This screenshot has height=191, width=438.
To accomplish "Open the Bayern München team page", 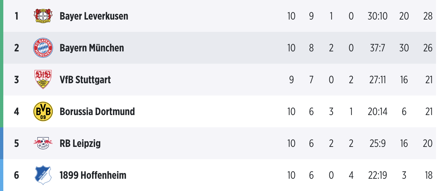I will [x=92, y=48].
